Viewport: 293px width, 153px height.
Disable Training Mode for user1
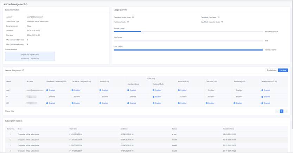click(x=153, y=90)
